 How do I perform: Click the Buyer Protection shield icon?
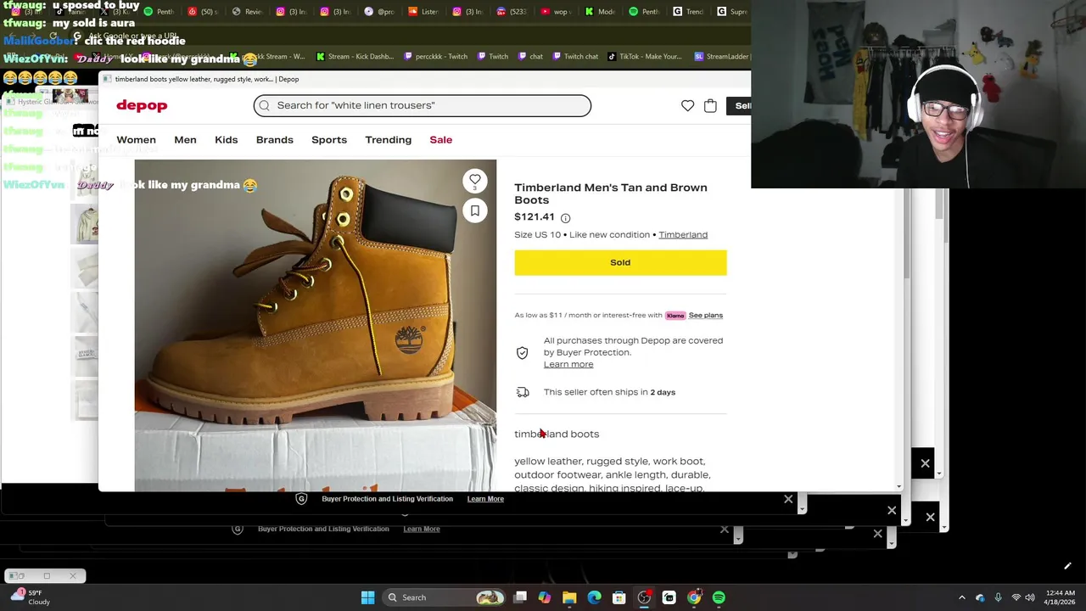coord(523,352)
